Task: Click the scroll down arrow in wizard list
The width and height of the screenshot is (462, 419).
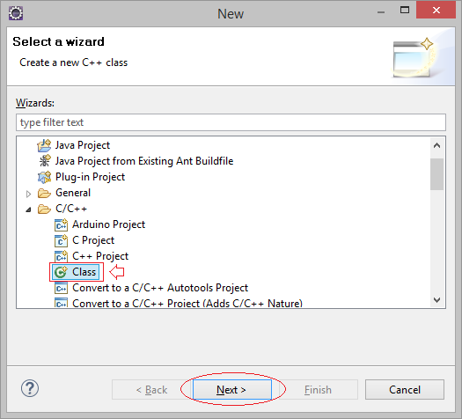Action: (437, 299)
